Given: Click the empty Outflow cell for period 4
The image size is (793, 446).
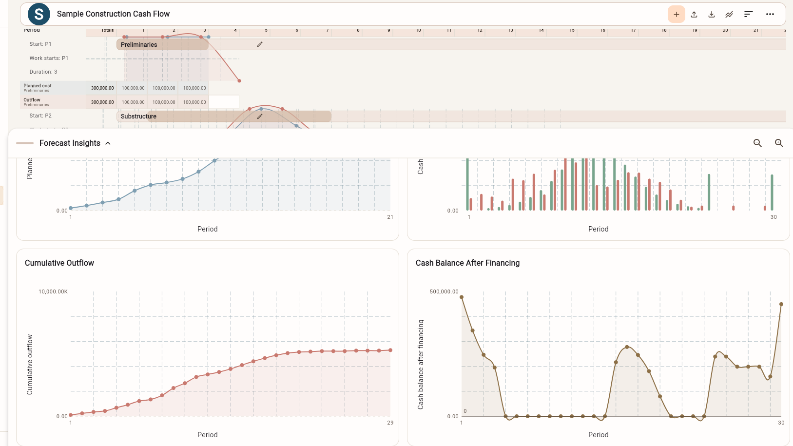Looking at the screenshot, I should (224, 102).
